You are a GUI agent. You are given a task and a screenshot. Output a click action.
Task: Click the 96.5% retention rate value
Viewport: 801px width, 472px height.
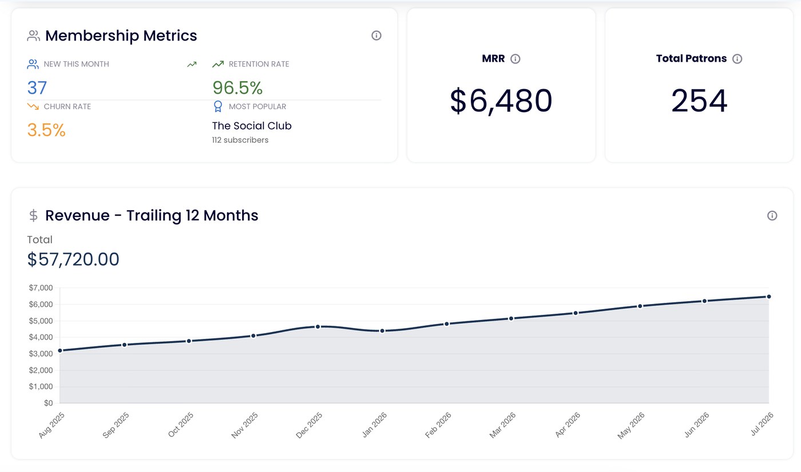[237, 87]
